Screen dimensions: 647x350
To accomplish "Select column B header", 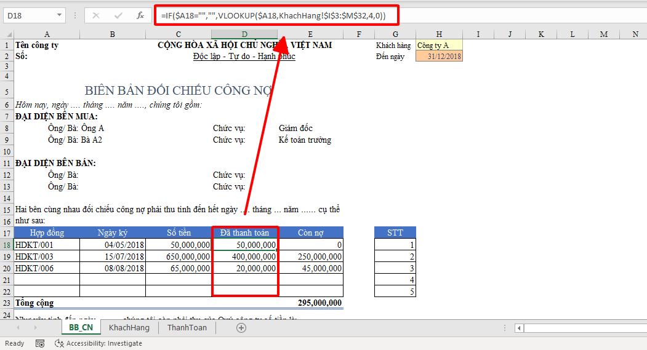I will [x=112, y=34].
